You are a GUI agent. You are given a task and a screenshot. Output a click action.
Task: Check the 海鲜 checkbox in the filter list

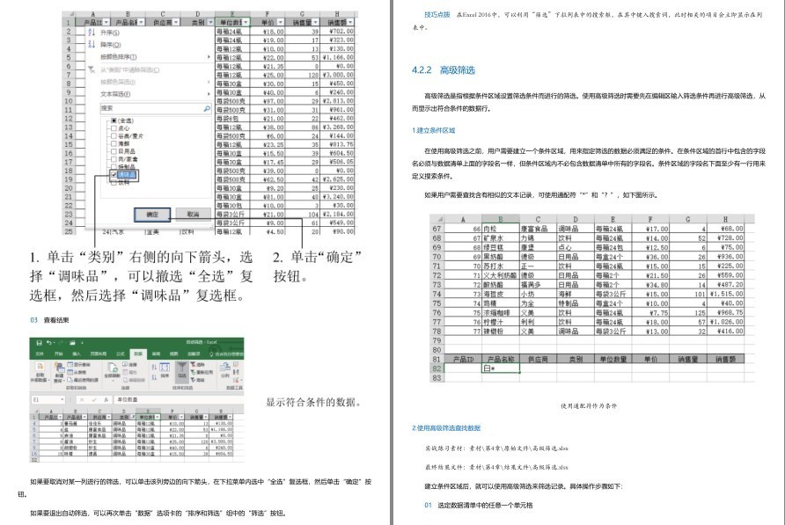pyautogui.click(x=114, y=143)
